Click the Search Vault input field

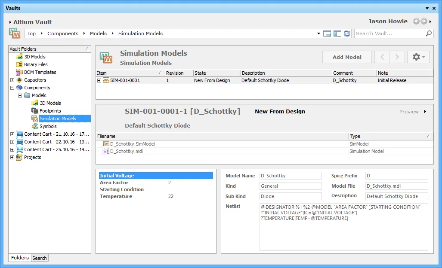point(390,33)
